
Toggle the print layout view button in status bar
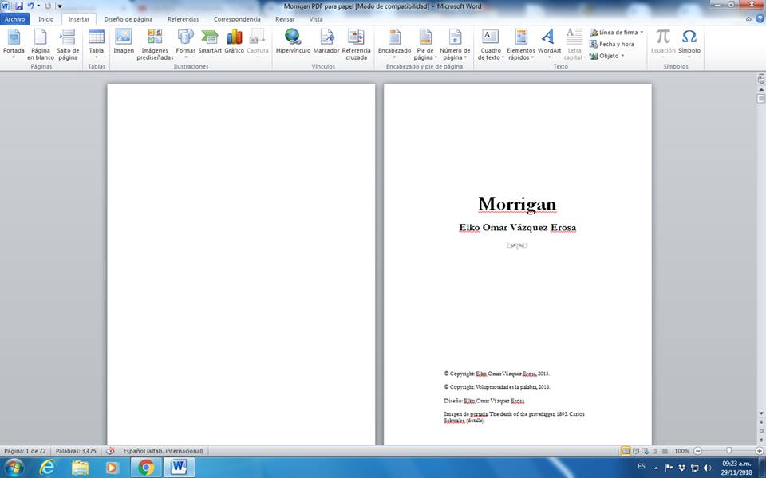tap(626, 451)
